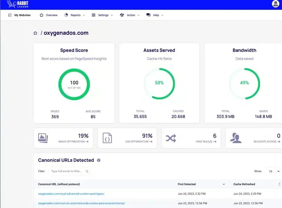Click the image optimization picture icon
This screenshot has width=282, height=208.
43,138
